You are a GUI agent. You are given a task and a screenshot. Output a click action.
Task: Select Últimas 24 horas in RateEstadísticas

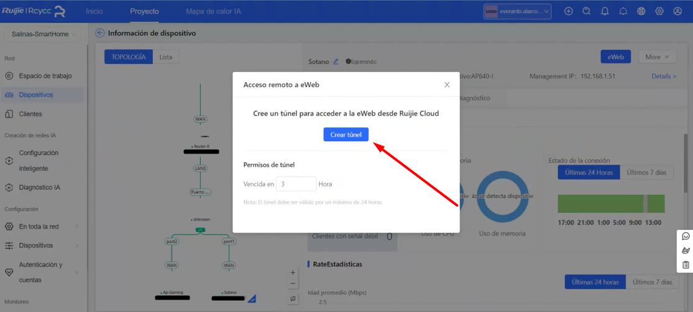(x=595, y=282)
